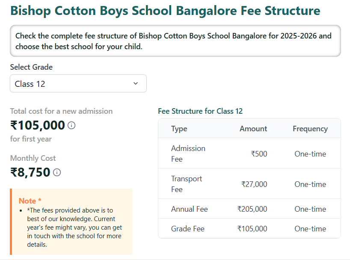Click the dropdown chevron on grade selector
Viewport: 350px width, 260px height.
(x=136, y=83)
